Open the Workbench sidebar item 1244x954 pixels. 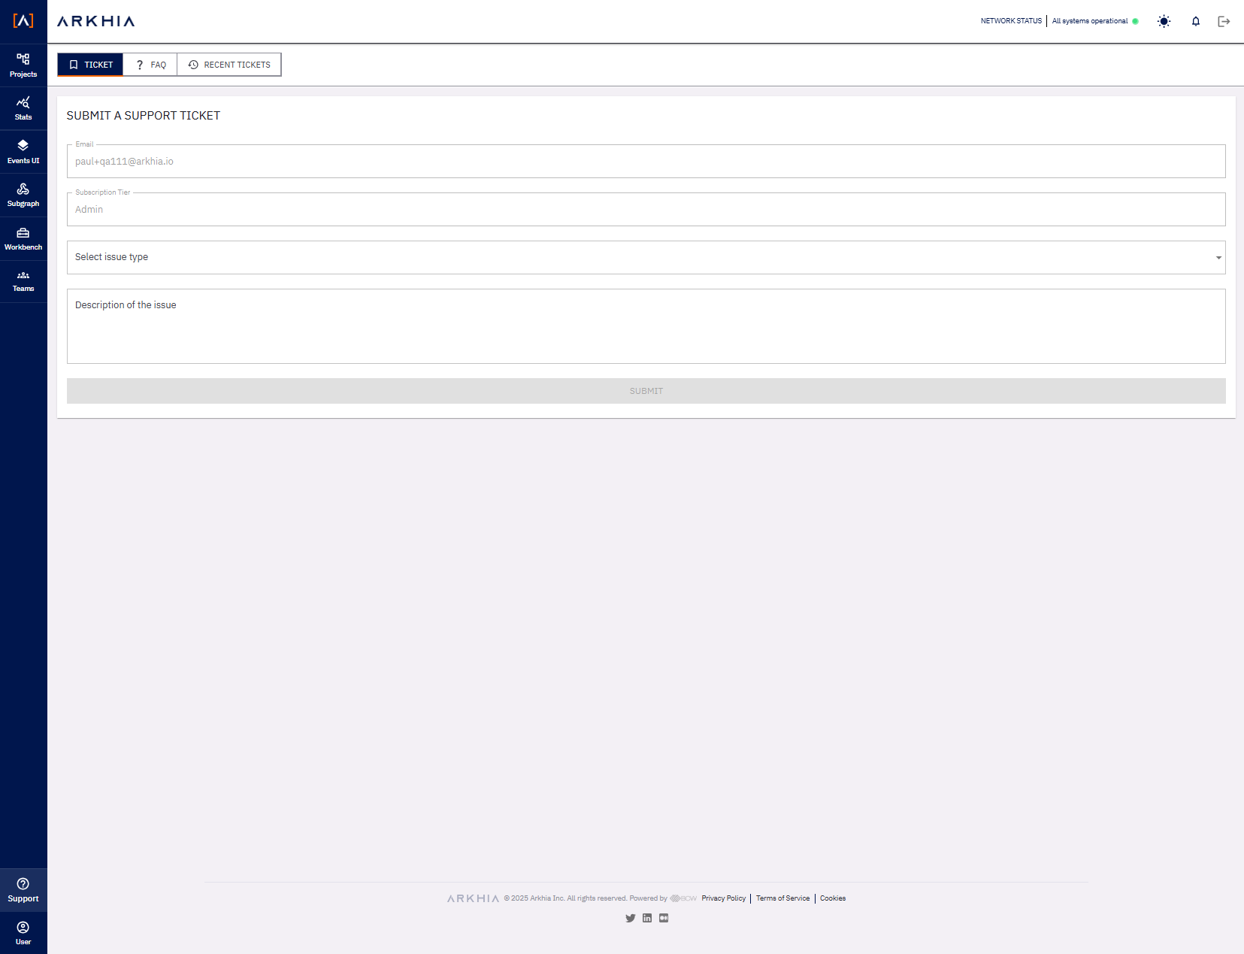[23, 239]
